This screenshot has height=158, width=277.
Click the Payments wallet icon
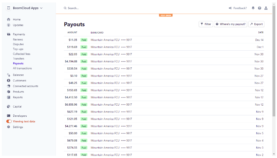tap(8, 34)
